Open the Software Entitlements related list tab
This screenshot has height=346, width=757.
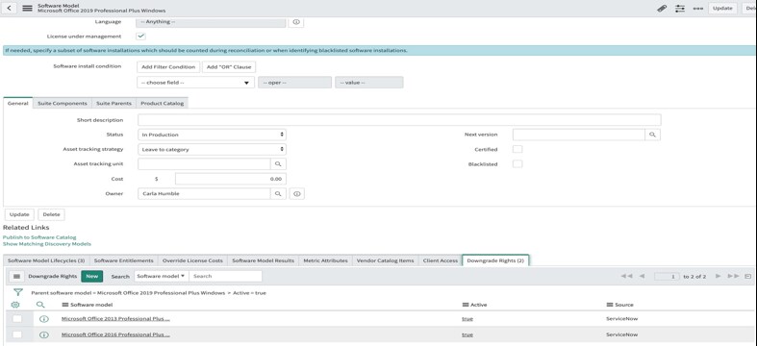pyautogui.click(x=123, y=260)
